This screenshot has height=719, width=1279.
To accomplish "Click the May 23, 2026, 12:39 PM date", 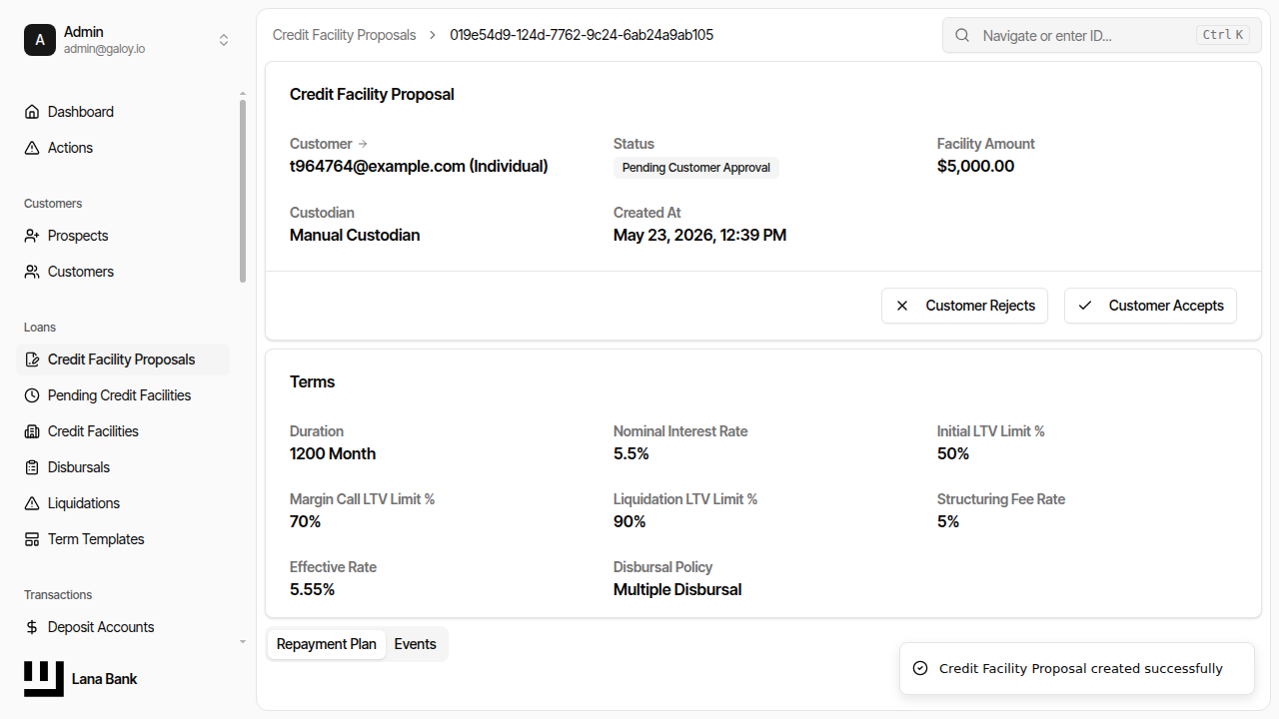I will (x=699, y=236).
